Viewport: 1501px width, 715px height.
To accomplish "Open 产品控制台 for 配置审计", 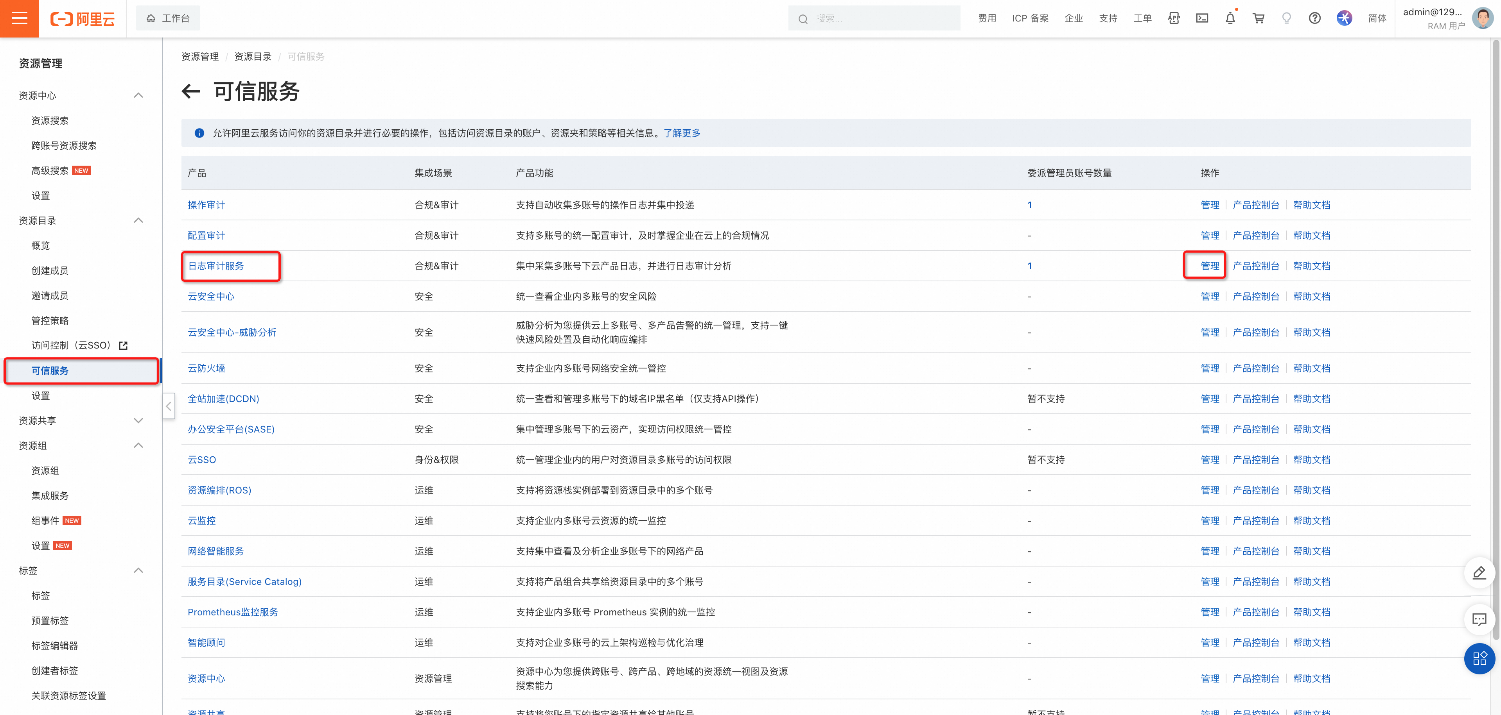I will tap(1256, 236).
